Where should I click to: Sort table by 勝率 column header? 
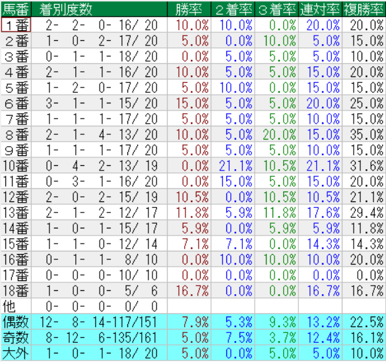[x=189, y=9]
